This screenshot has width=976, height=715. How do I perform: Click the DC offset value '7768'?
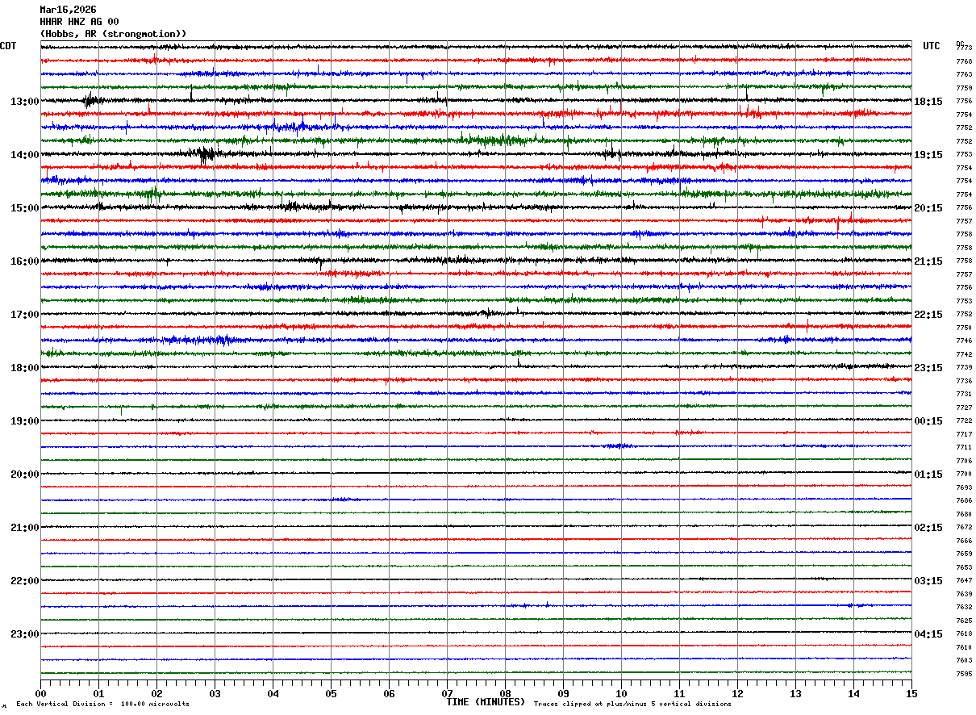click(964, 61)
